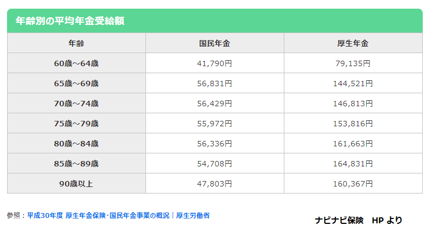Select the 厚生年金 column header
Image resolution: width=426 pixels, height=232 pixels.
coord(353,43)
